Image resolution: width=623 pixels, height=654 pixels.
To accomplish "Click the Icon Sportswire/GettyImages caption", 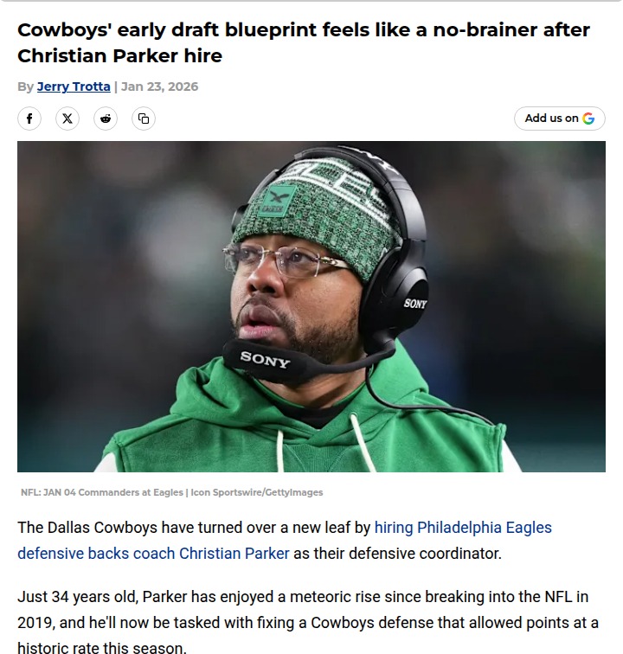I will (257, 492).
